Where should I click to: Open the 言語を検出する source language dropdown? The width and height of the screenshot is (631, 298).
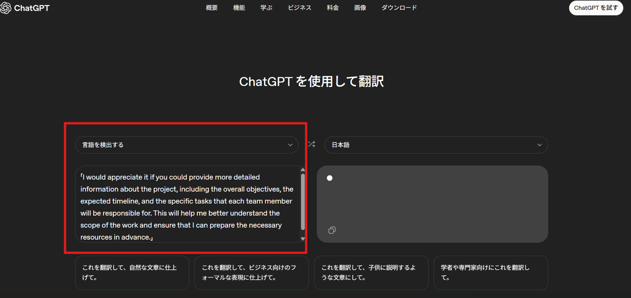pyautogui.click(x=186, y=145)
